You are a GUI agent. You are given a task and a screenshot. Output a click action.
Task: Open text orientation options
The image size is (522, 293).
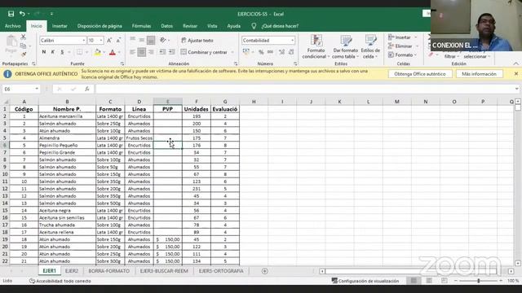[163, 40]
